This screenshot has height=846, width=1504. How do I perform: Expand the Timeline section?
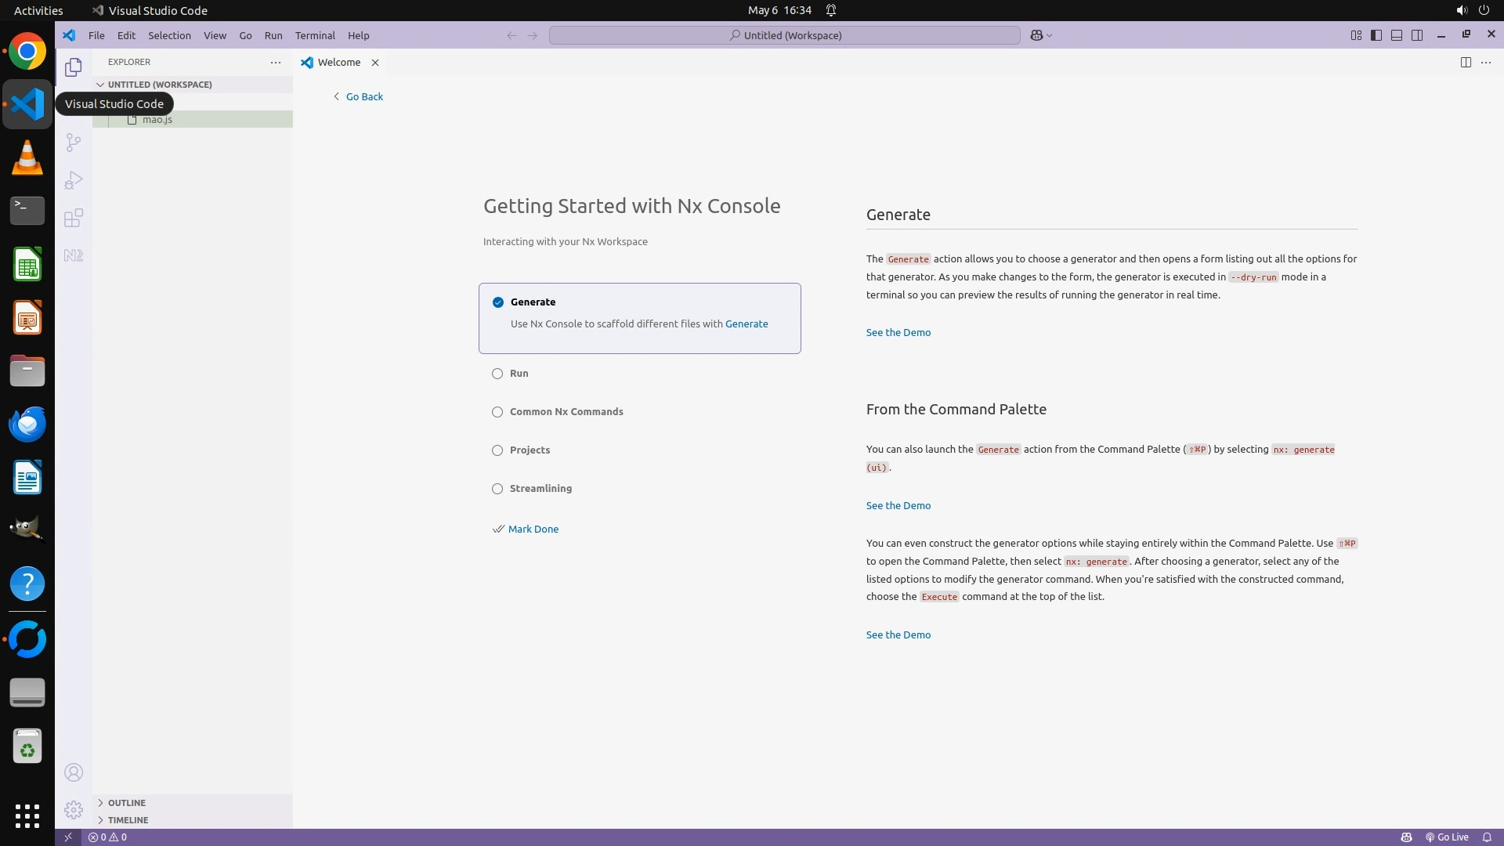pyautogui.click(x=128, y=820)
